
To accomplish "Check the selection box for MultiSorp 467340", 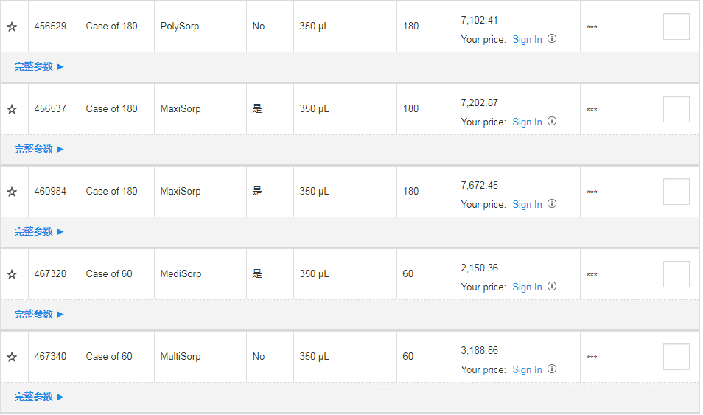I will pos(676,357).
